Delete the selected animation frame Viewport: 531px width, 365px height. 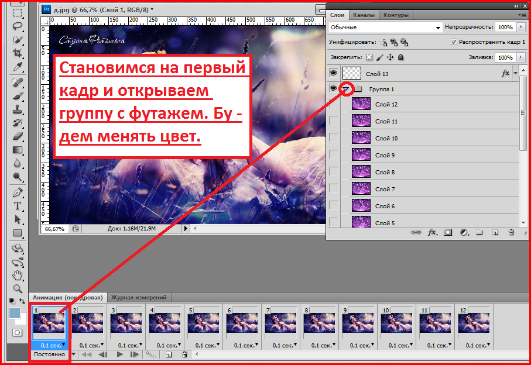184,354
